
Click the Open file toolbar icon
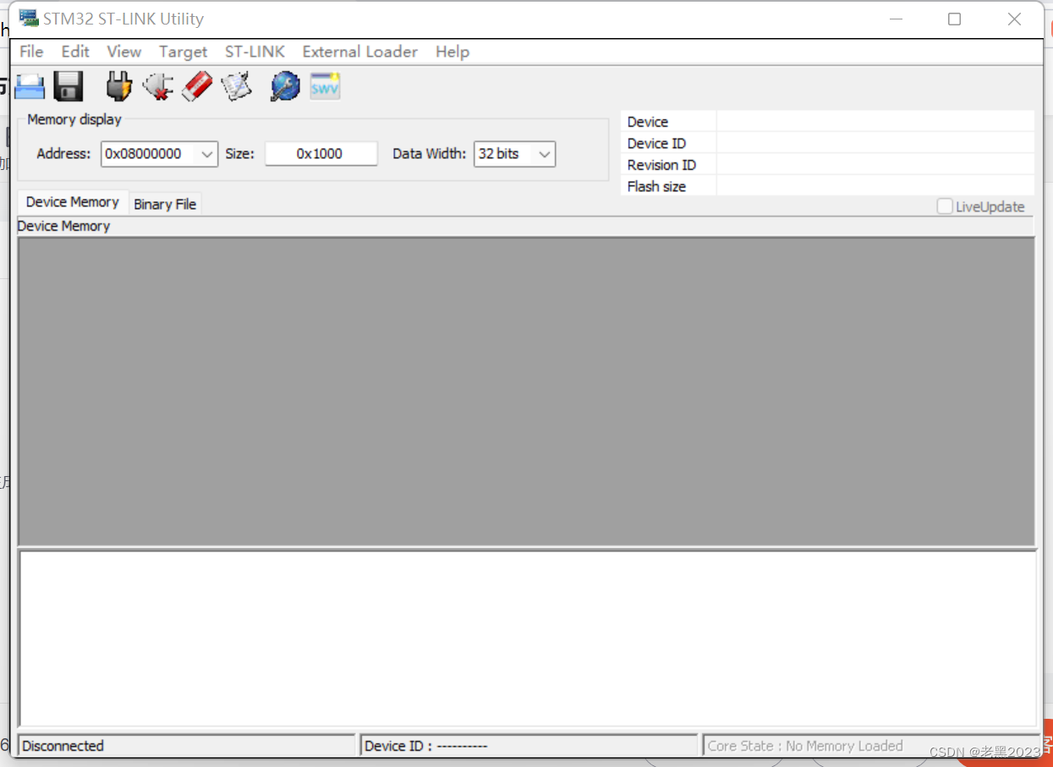[x=30, y=86]
